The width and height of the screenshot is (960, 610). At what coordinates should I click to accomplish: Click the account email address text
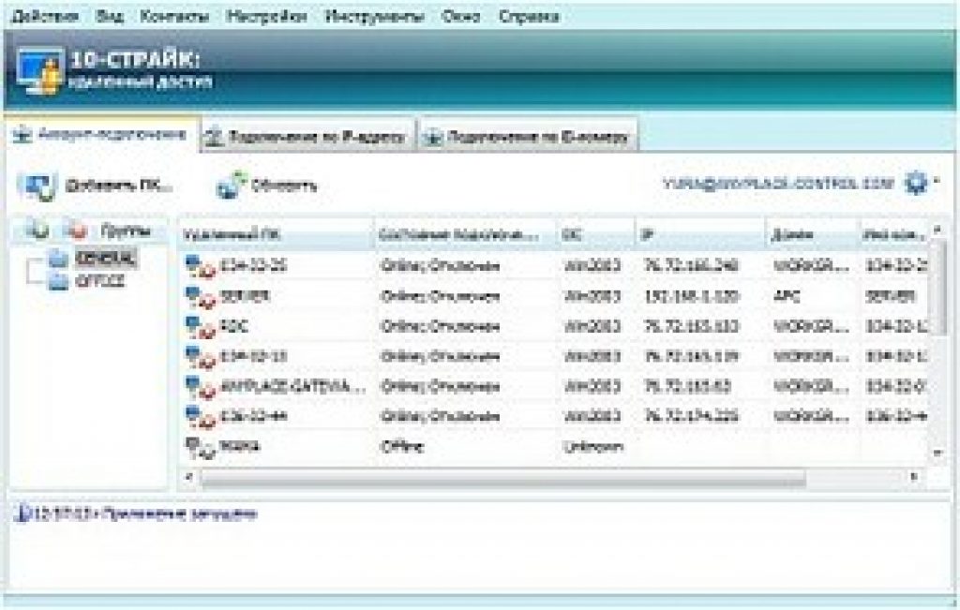point(777,183)
